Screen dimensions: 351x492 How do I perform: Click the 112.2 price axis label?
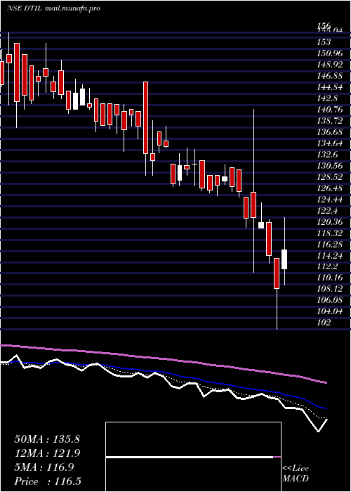(x=327, y=266)
